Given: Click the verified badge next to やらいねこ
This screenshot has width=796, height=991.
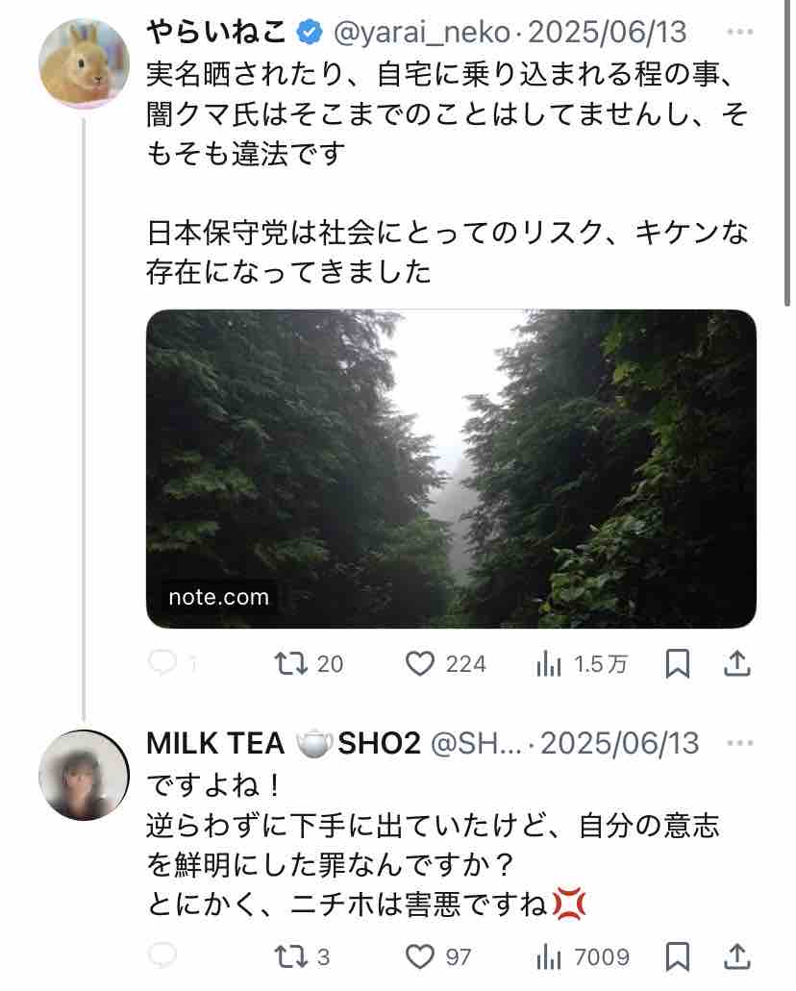Looking at the screenshot, I should pos(309,33).
